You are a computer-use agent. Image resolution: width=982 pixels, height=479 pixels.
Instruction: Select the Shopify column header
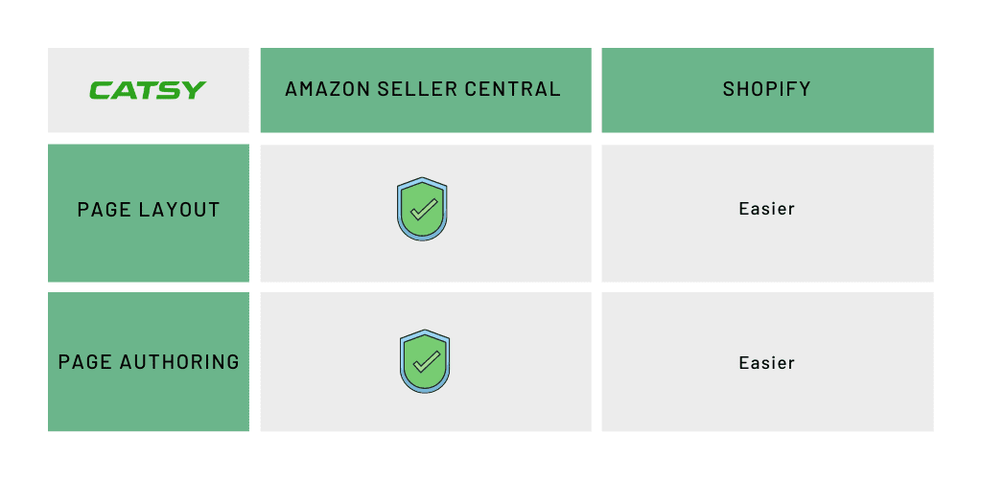[767, 90]
